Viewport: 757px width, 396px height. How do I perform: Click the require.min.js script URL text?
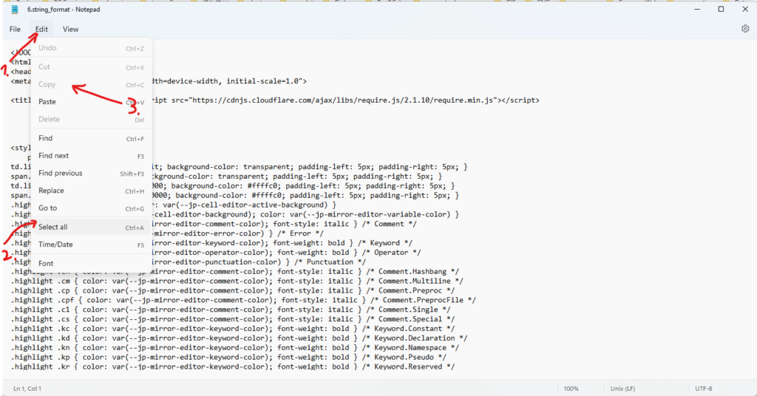(345, 100)
